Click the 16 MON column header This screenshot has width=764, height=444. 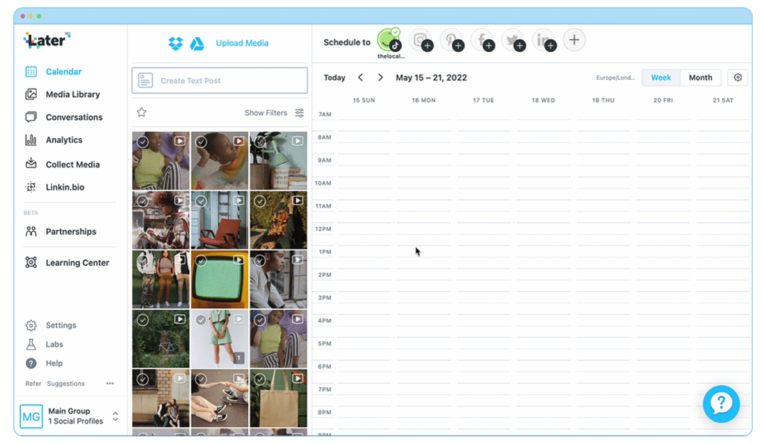pyautogui.click(x=423, y=100)
